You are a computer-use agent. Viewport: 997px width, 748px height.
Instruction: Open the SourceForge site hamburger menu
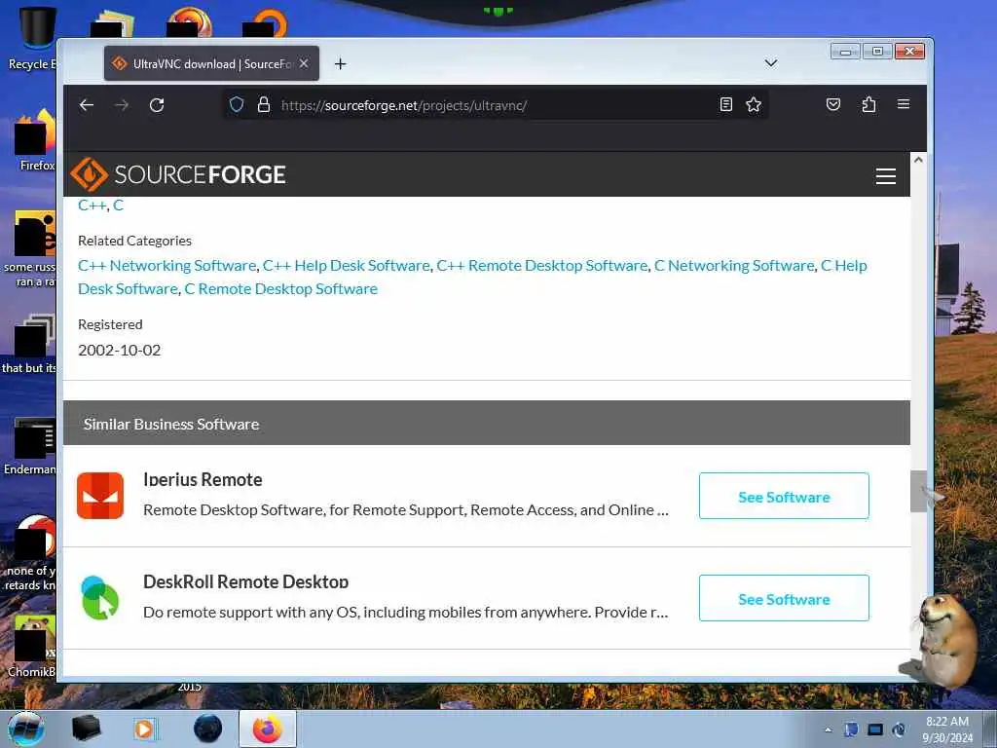click(885, 175)
